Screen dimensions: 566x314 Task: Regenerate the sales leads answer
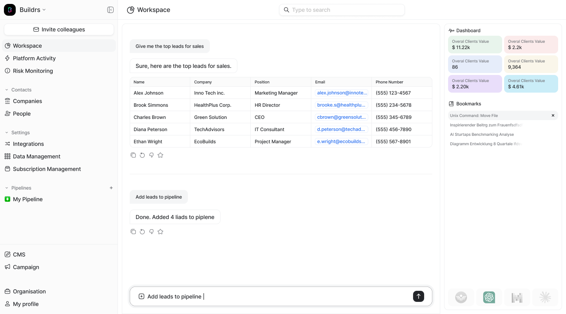142,155
